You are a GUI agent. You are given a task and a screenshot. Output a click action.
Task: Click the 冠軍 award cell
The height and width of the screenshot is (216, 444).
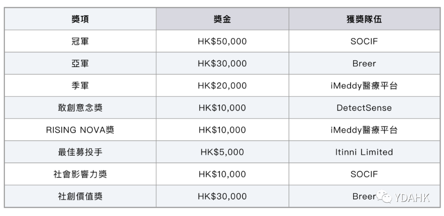click(x=80, y=42)
